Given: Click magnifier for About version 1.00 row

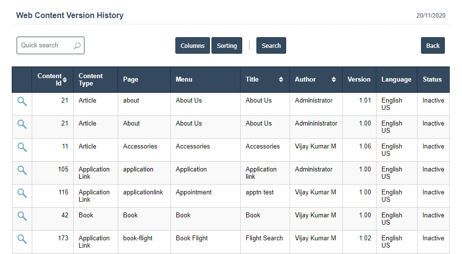Looking at the screenshot, I should [x=22, y=124].
